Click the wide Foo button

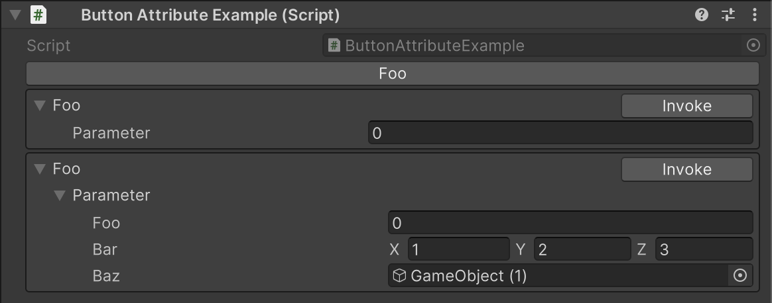(x=393, y=73)
